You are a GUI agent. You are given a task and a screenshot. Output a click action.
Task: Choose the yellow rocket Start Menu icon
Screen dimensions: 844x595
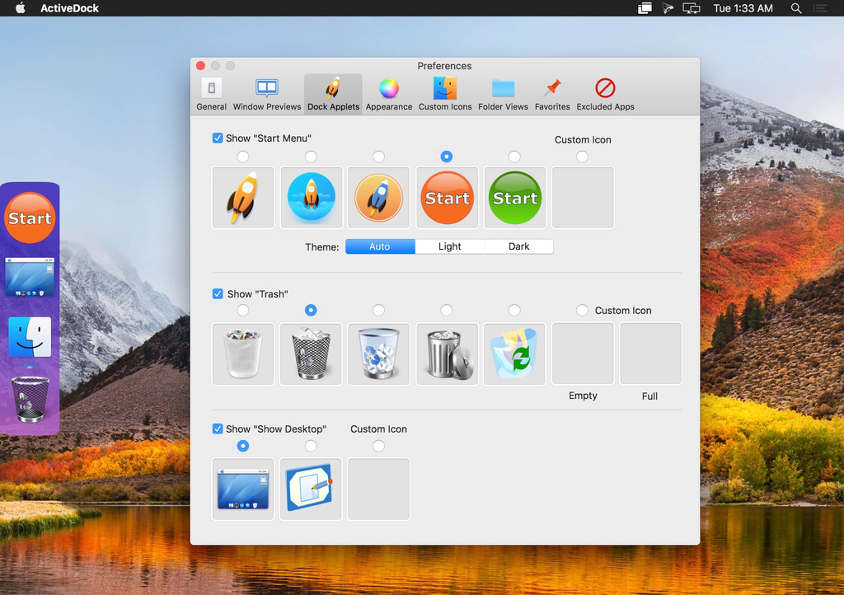pos(242,198)
